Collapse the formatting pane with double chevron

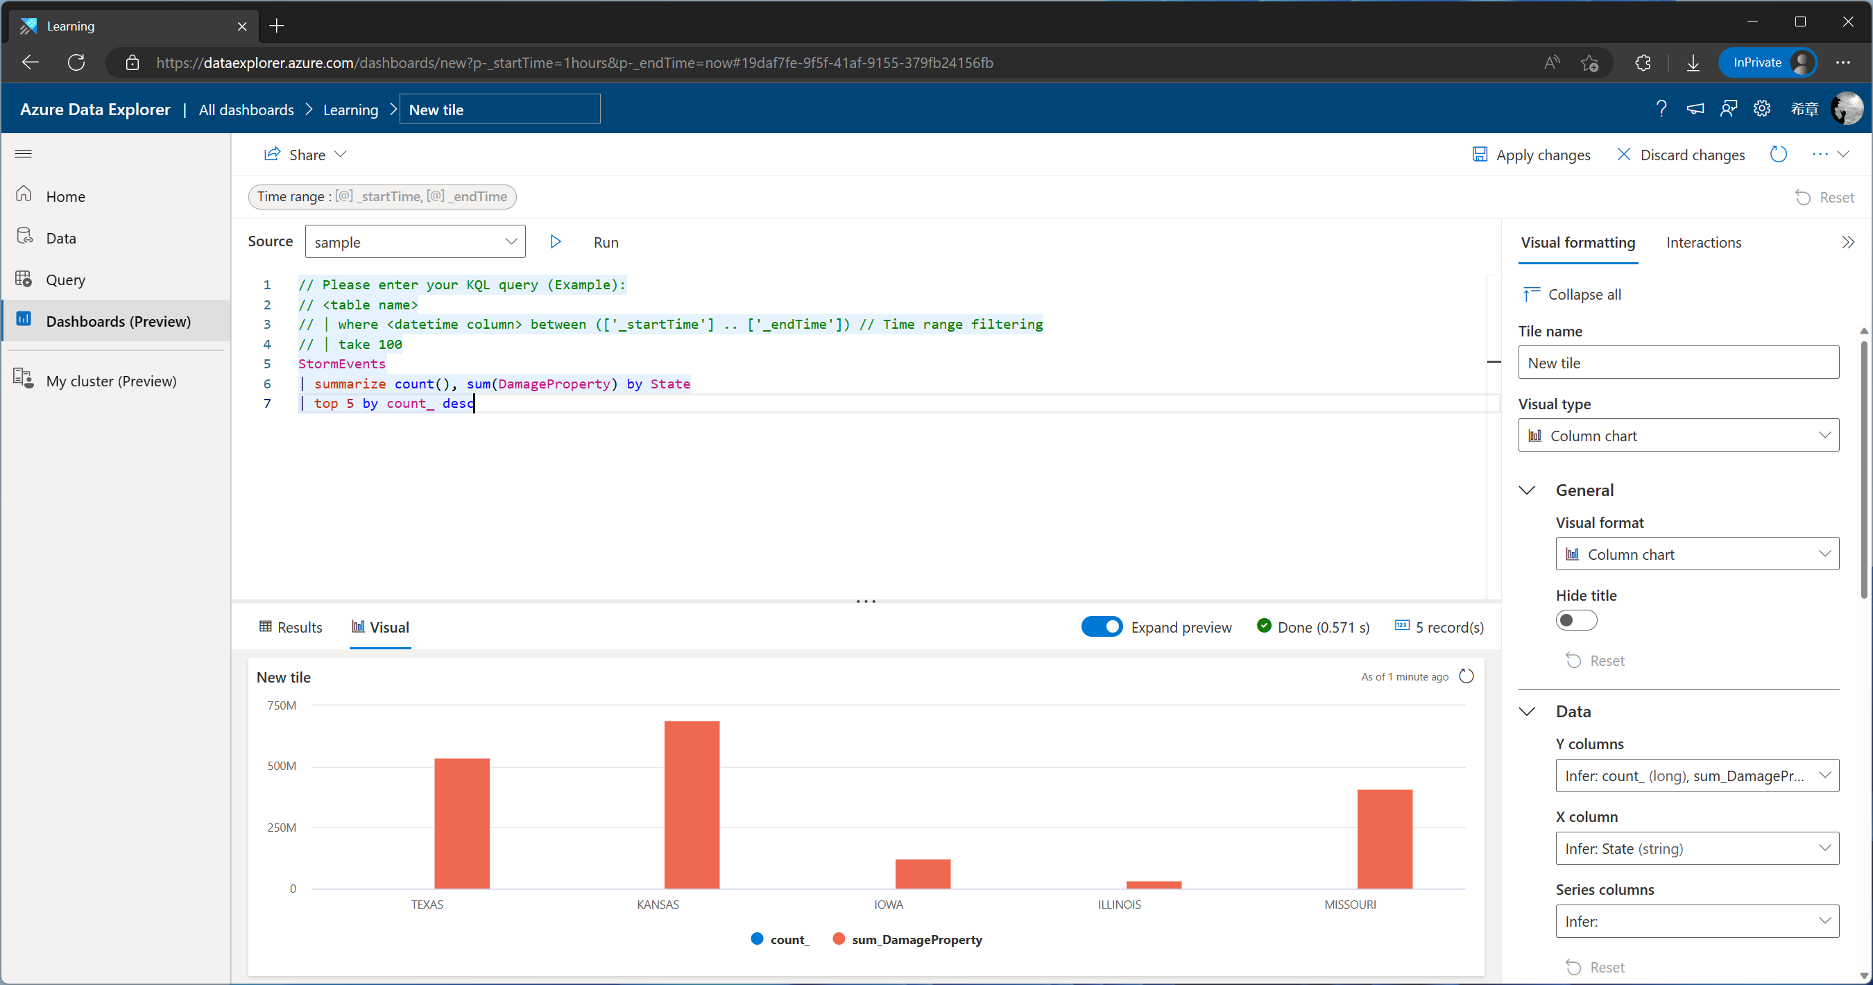click(x=1848, y=242)
